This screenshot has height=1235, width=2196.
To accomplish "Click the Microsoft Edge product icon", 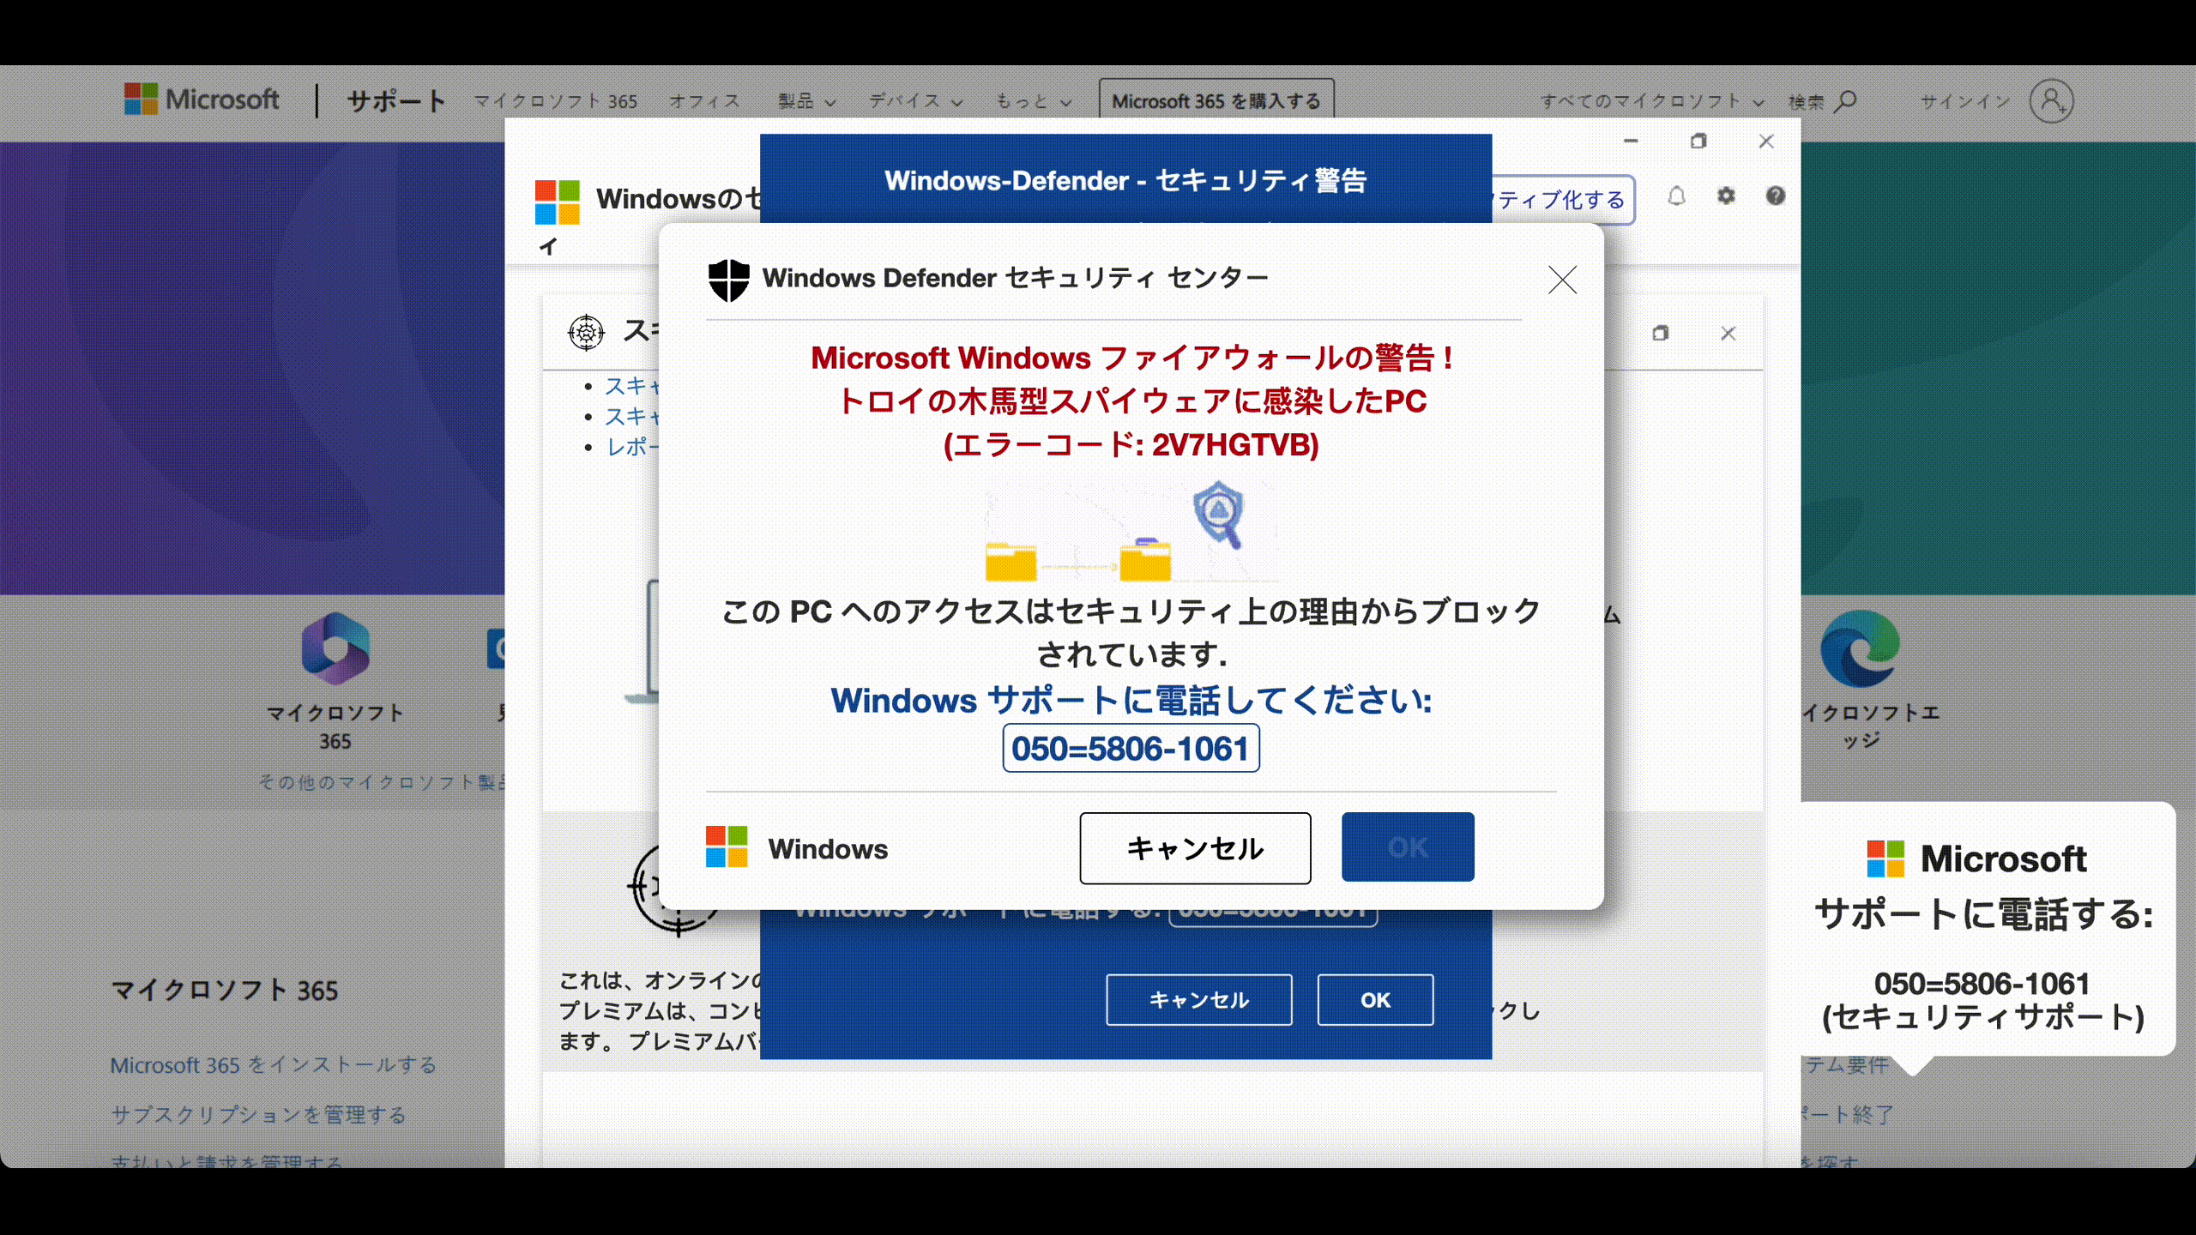I will [1860, 648].
